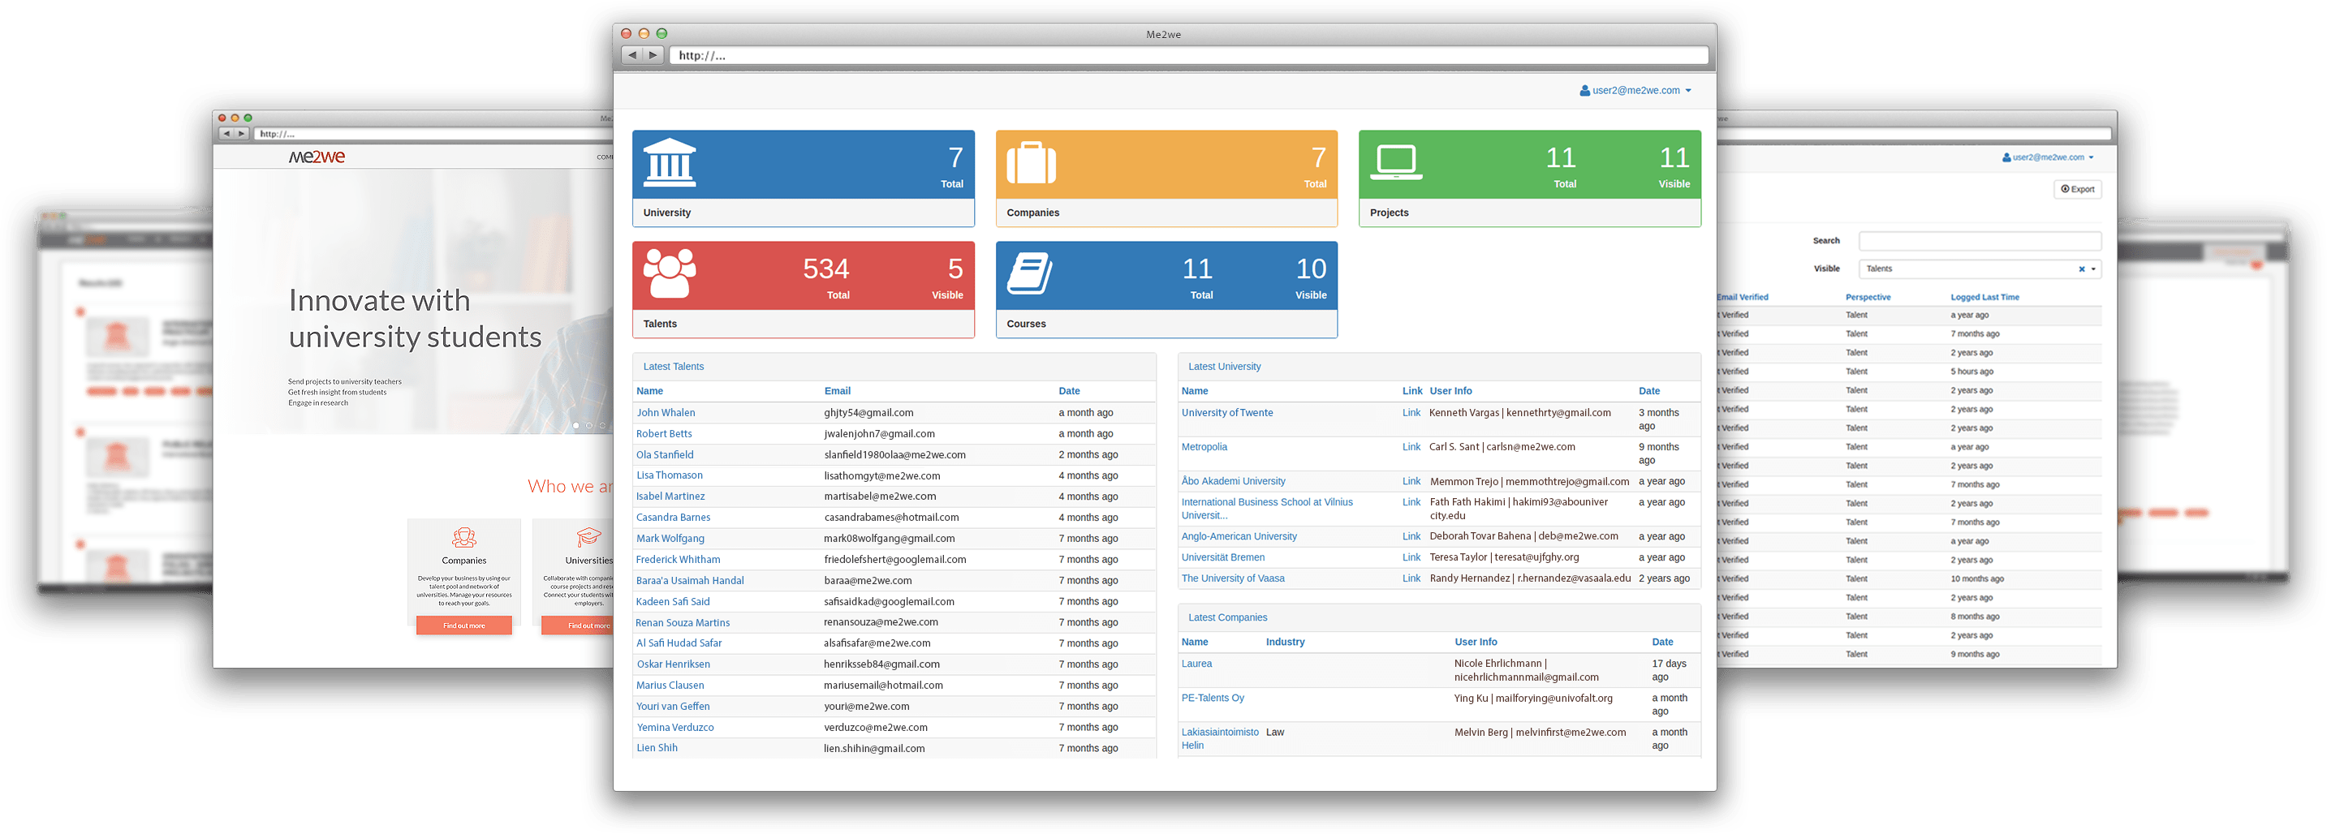The width and height of the screenshot is (2327, 834).
Task: Open Mark Wolfgang talent profile
Action: tap(670, 539)
